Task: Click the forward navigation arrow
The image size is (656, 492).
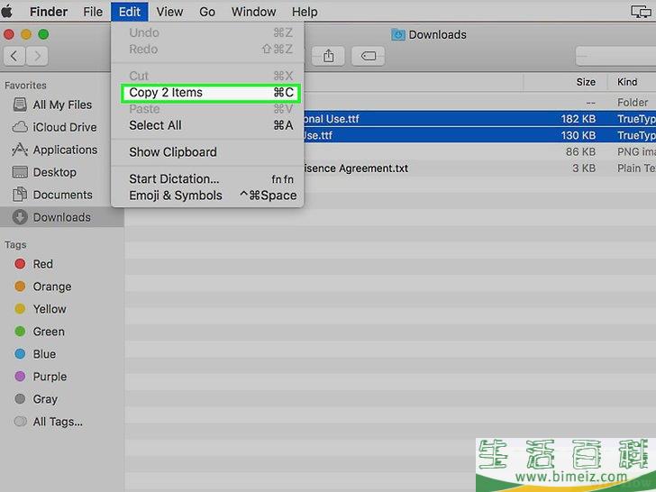Action: coord(37,56)
